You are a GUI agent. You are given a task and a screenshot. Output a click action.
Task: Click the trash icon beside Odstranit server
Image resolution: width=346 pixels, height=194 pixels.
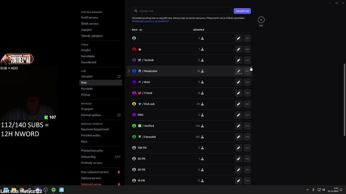tap(119, 184)
